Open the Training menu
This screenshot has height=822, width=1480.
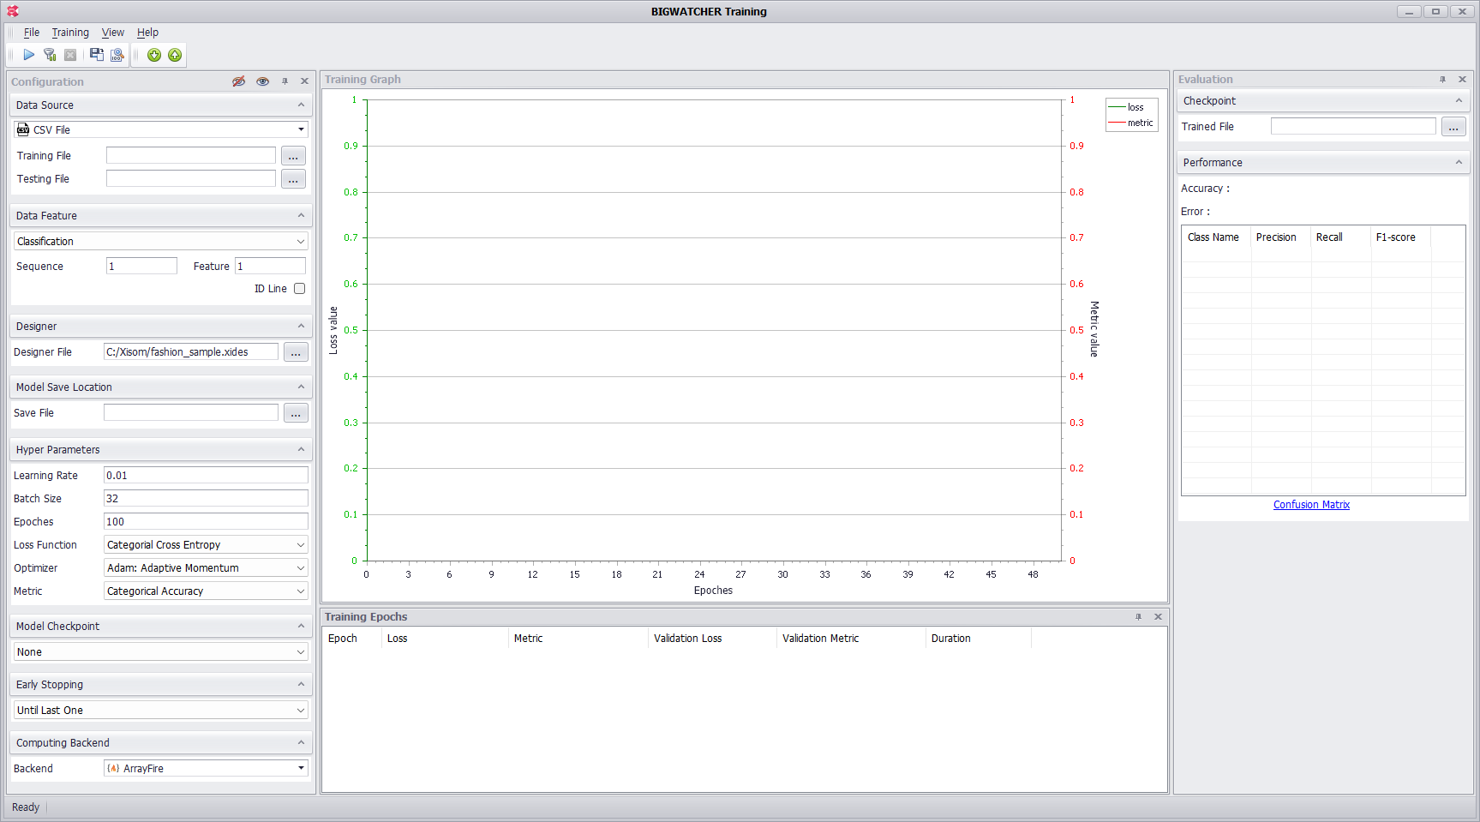70,33
